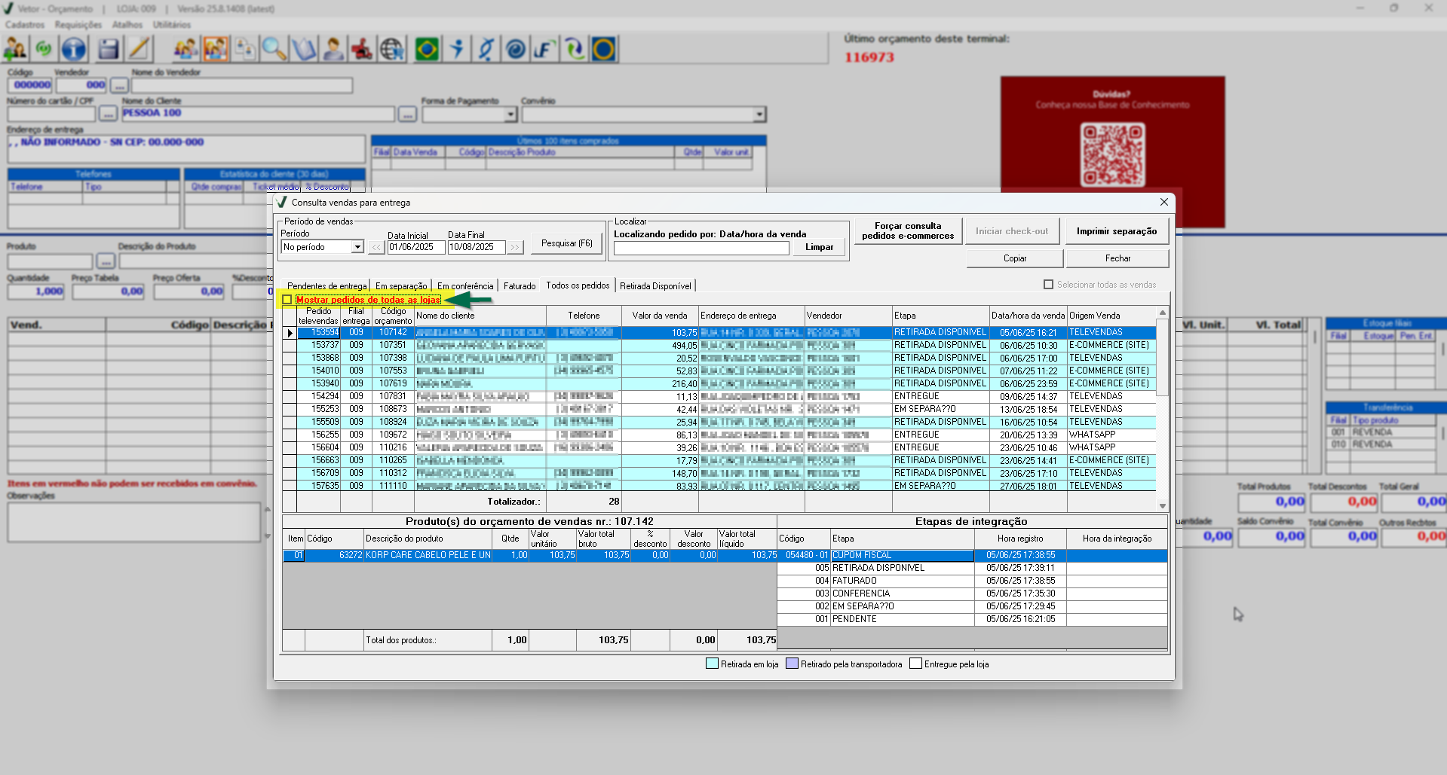Switch to Em conferência tab
The height and width of the screenshot is (775, 1447).
465,286
